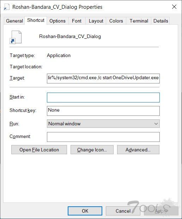View the Details tab
Image resolution: width=182 pixels, height=219 pixels.
coord(160,21)
